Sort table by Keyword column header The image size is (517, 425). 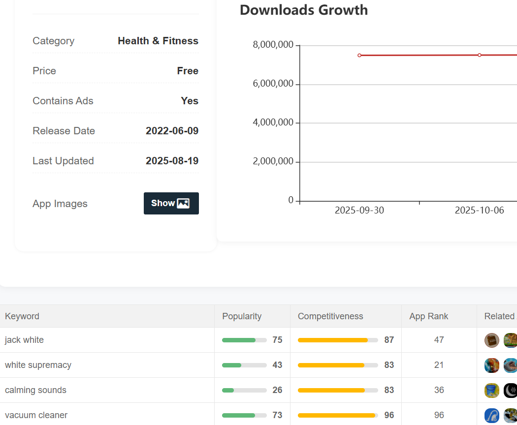22,316
